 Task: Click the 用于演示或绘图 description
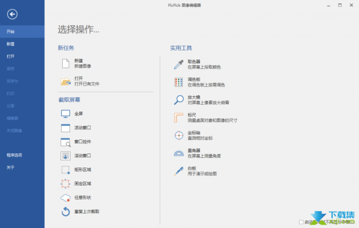click(x=202, y=174)
